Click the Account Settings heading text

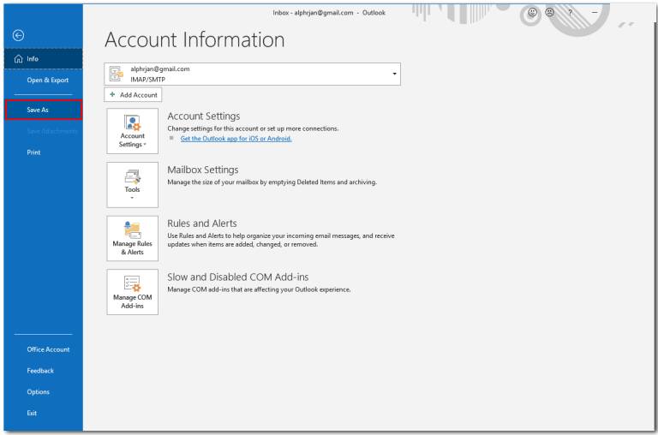pos(204,116)
